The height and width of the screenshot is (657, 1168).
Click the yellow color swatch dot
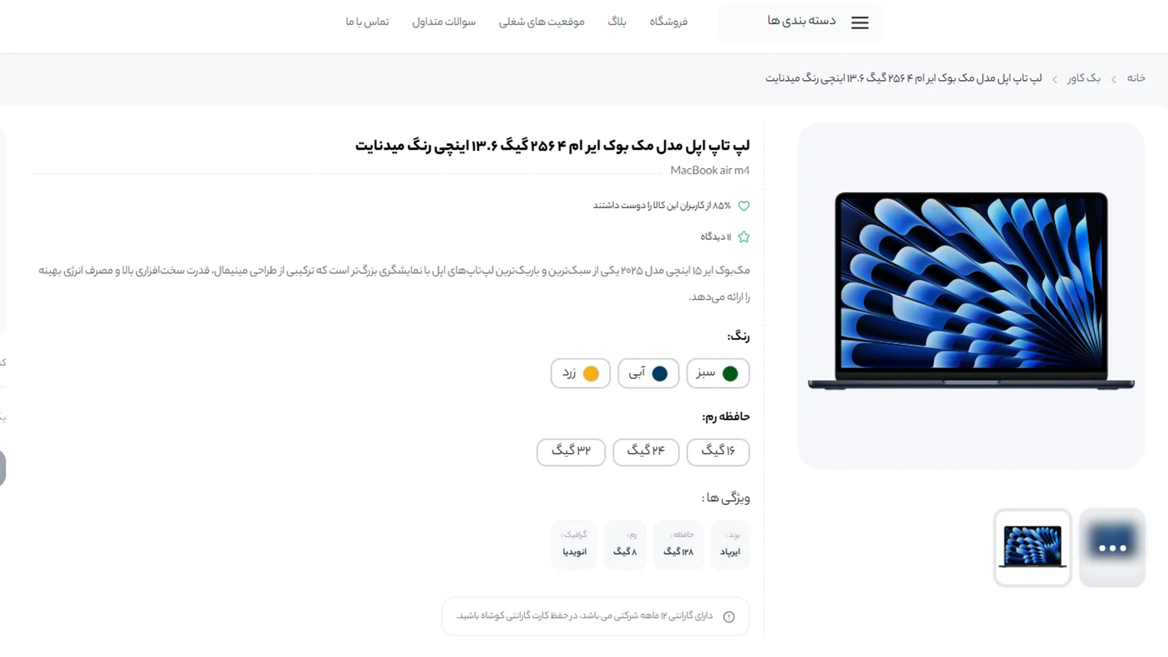click(591, 374)
